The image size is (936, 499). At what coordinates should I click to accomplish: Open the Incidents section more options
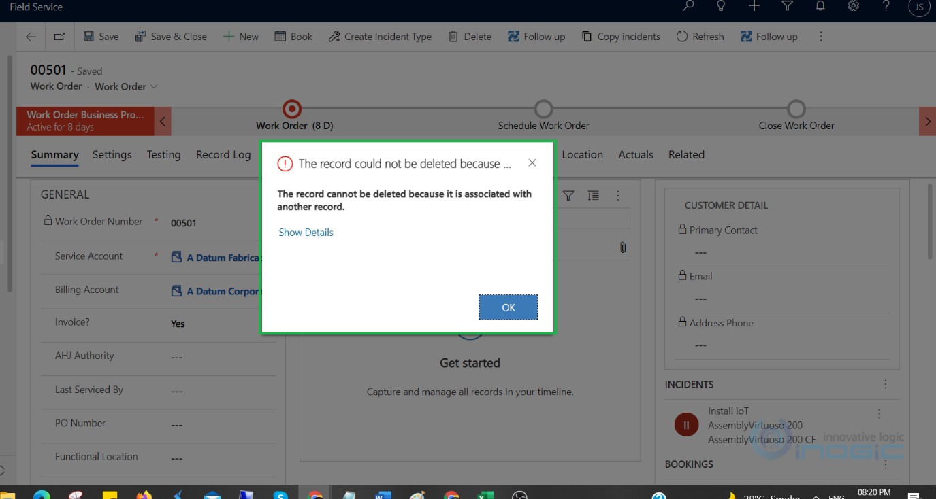click(885, 384)
